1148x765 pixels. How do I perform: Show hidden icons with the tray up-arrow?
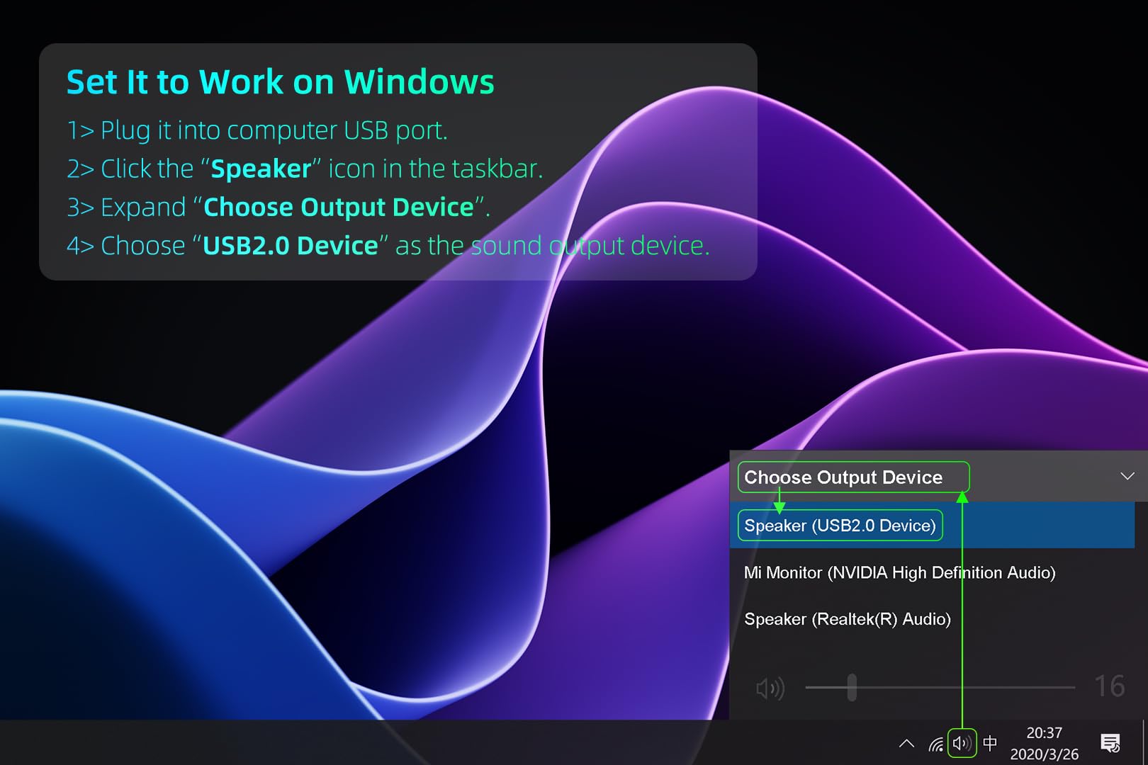pos(906,744)
